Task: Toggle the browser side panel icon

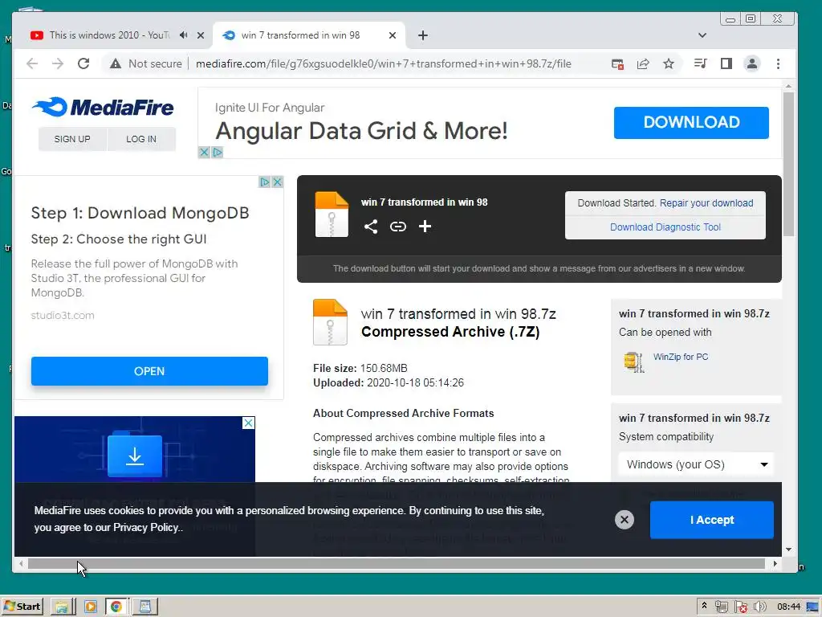Action: pyautogui.click(x=726, y=63)
